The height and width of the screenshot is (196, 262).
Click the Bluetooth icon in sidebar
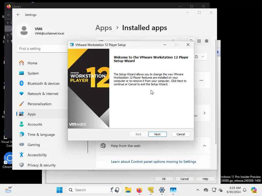tap(21, 83)
